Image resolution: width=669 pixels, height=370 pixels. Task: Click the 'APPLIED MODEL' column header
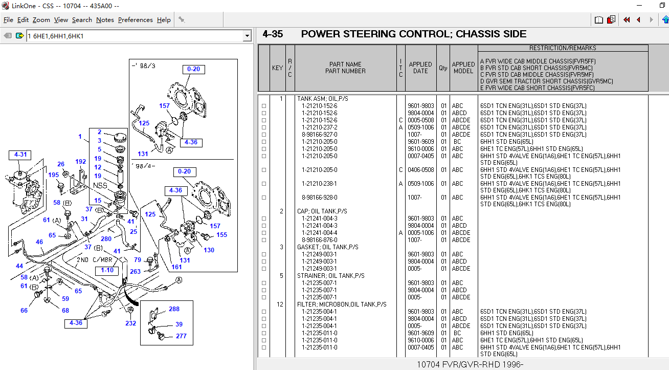pos(463,68)
